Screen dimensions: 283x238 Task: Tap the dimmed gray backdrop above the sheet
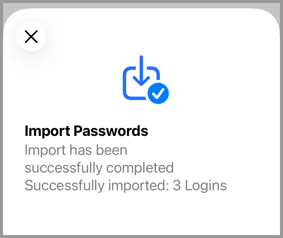coord(141,5)
